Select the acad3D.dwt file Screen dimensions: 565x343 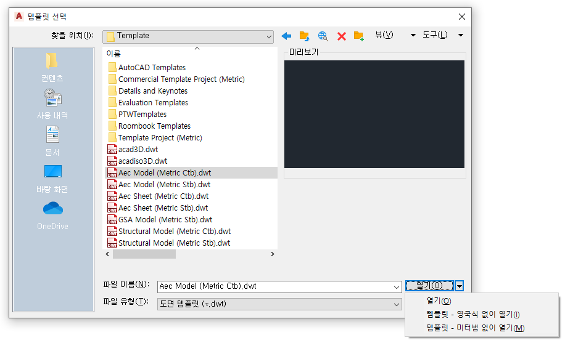133,150
